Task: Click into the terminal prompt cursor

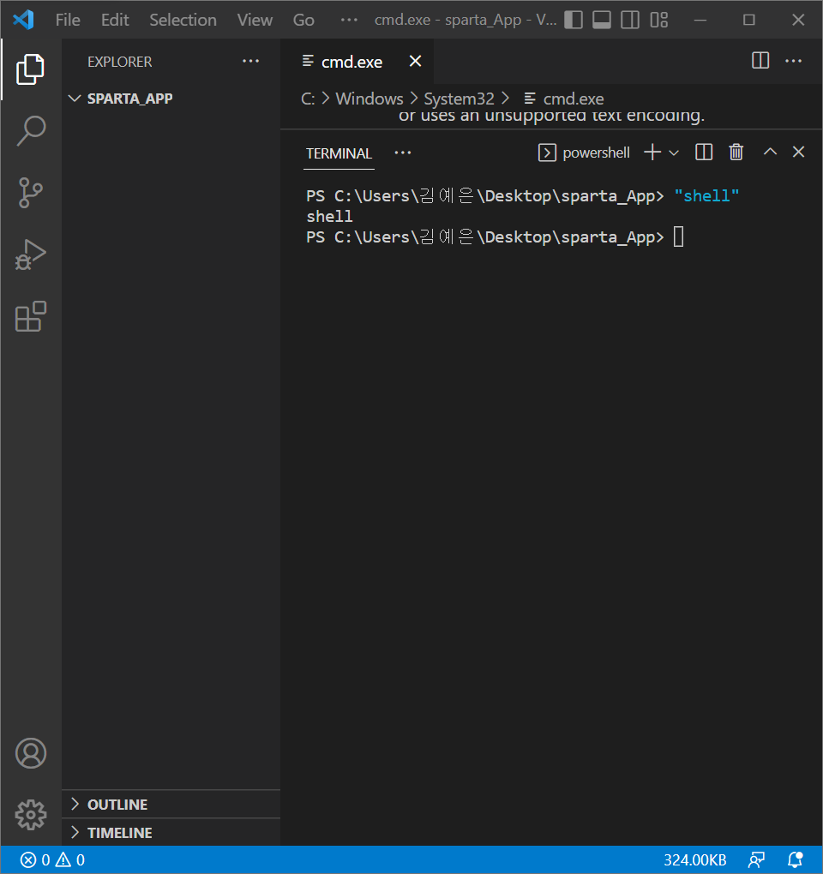Action: tap(679, 236)
